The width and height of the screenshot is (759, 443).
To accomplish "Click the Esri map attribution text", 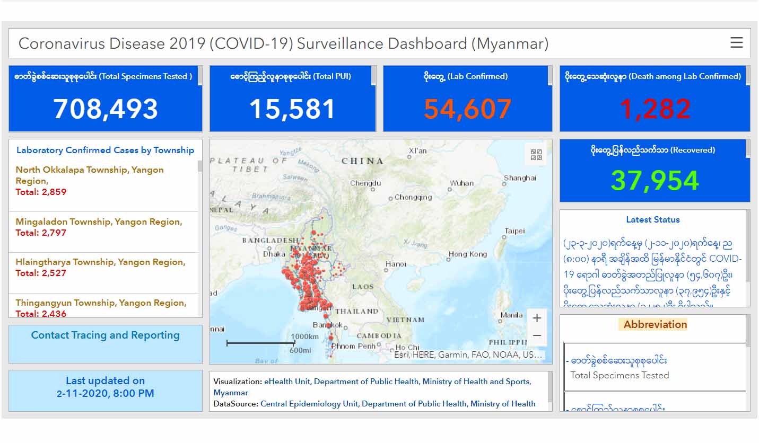I will point(468,355).
